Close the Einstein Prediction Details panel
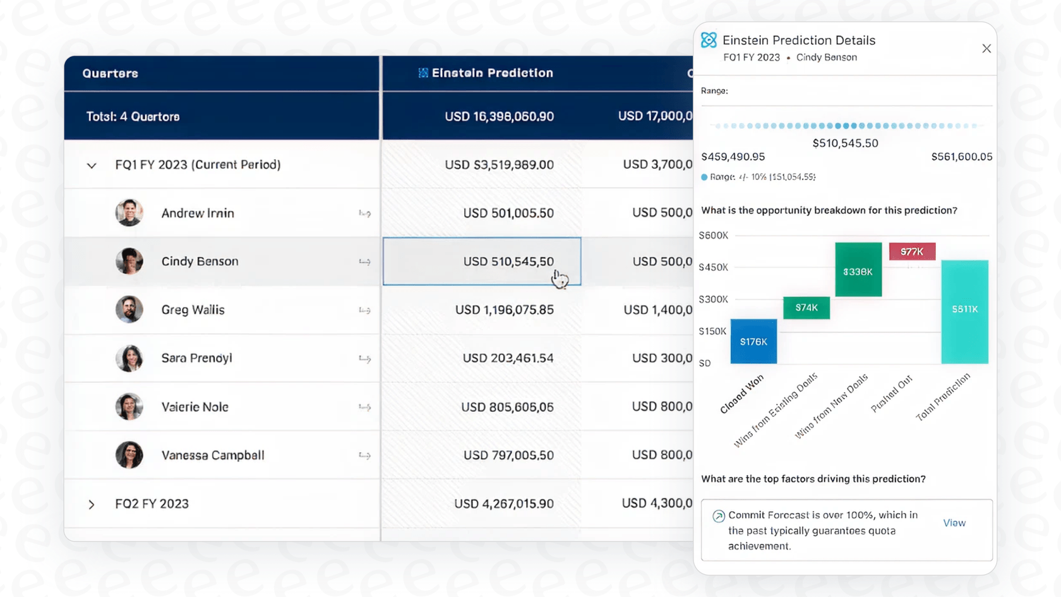The height and width of the screenshot is (597, 1061). (x=986, y=48)
